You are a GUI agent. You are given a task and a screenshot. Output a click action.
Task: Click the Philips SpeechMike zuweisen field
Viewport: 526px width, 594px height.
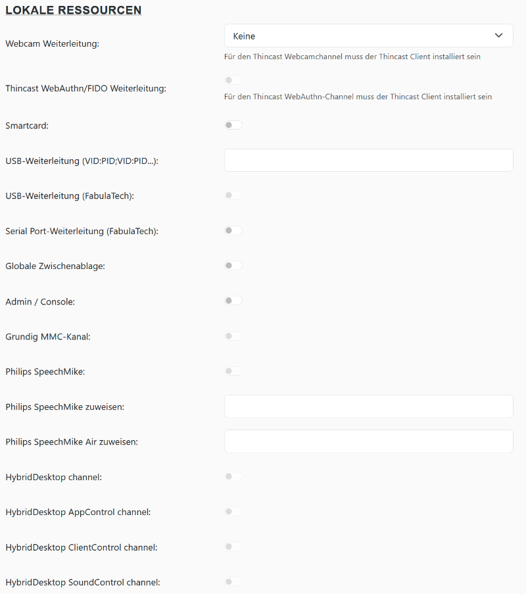click(368, 407)
